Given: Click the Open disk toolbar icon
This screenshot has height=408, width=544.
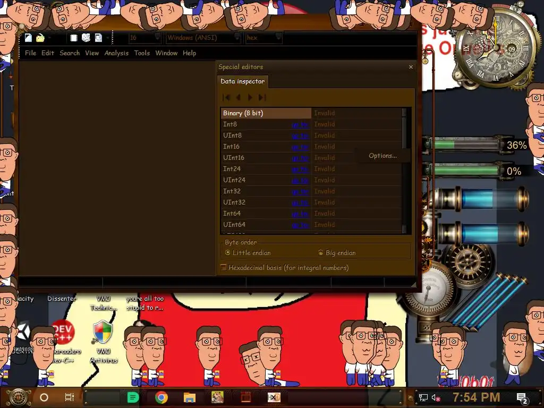Looking at the screenshot, I should pyautogui.click(x=86, y=38).
